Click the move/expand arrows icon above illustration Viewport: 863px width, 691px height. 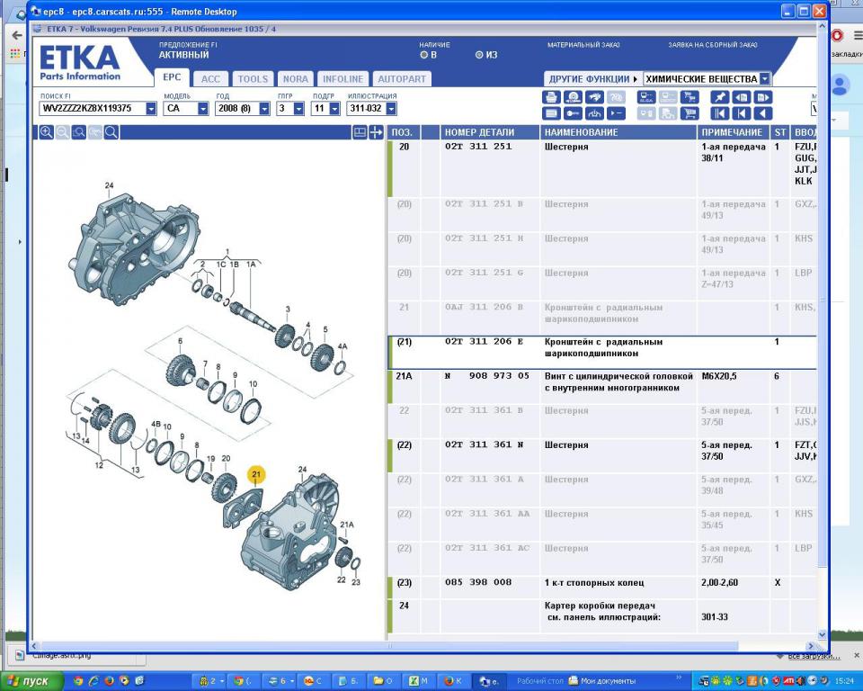pos(376,132)
